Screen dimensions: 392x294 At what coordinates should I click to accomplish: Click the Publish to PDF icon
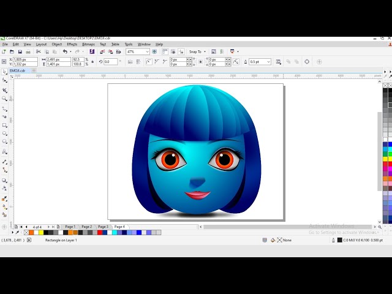tap(118, 51)
